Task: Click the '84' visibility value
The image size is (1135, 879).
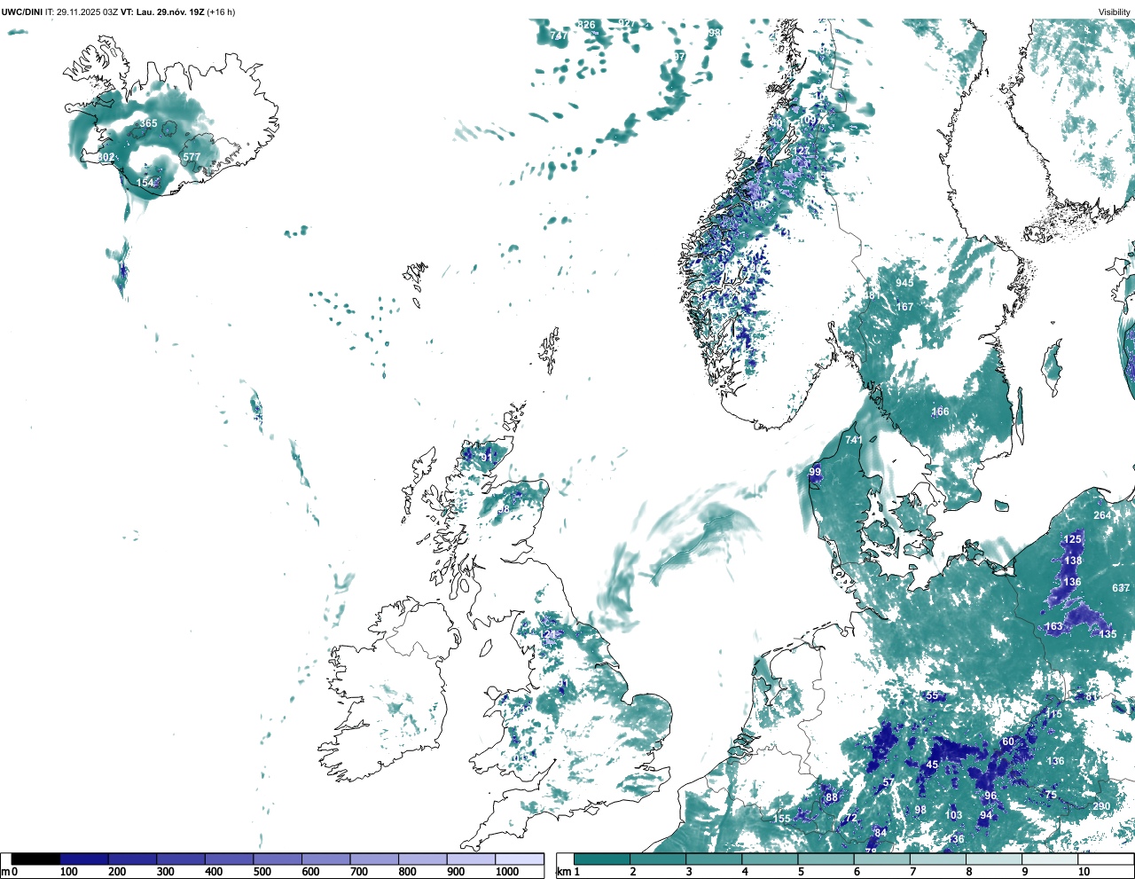Action: coord(881,833)
